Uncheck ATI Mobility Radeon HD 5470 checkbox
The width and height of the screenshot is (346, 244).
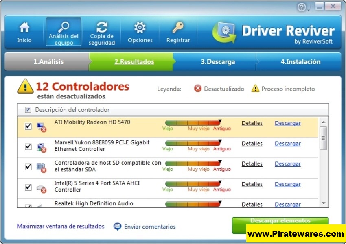28,126
